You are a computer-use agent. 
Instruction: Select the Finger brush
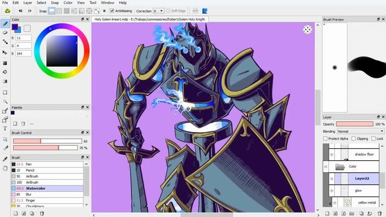(47, 200)
